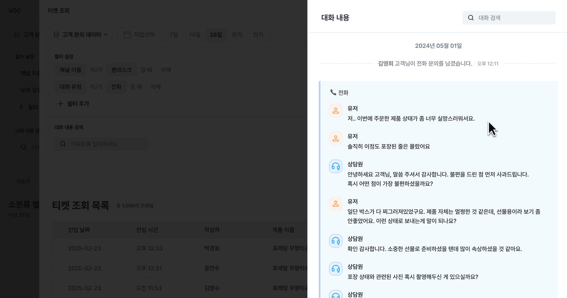The image size is (567, 298).
Task: Open 일 때 condition in 채널 이름 filter
Action: tap(146, 70)
